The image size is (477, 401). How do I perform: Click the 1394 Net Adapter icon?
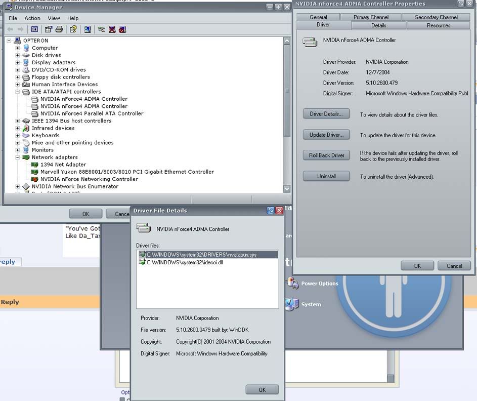pos(35,165)
